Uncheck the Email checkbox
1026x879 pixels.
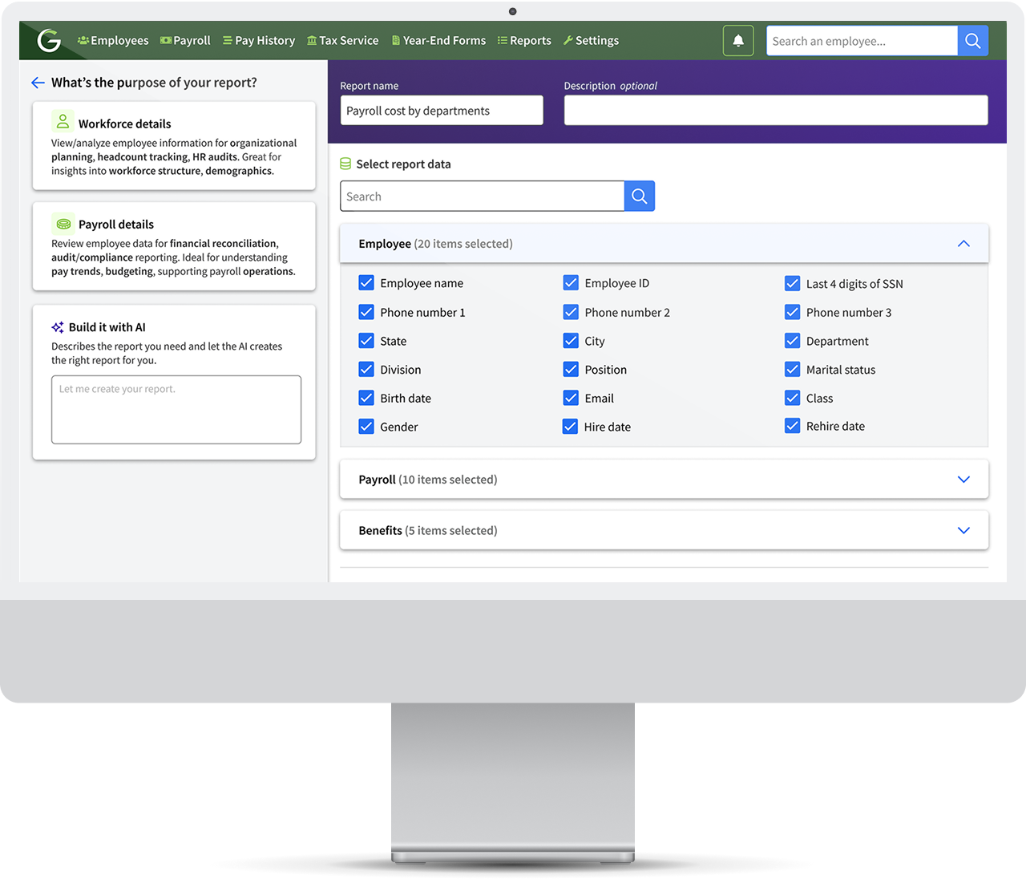pyautogui.click(x=571, y=398)
